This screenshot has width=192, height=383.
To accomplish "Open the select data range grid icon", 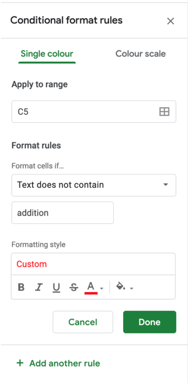I will (164, 111).
